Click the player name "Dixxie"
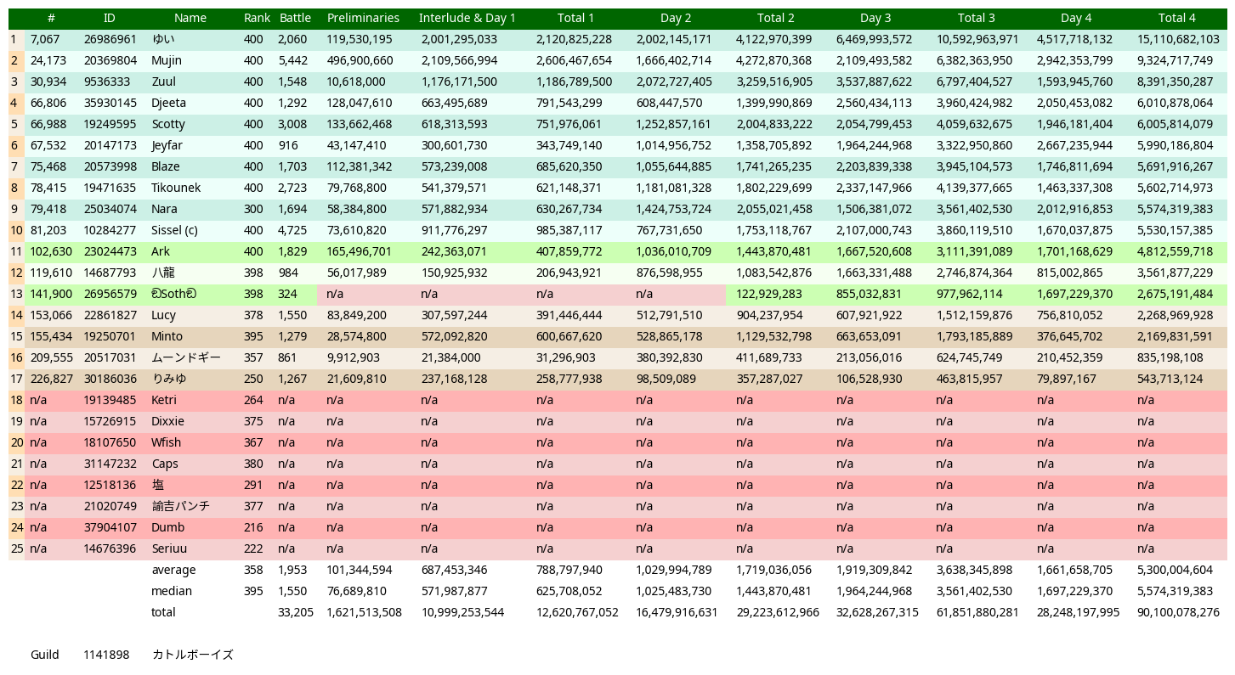Image resolution: width=1235 pixels, height=675 pixels. click(167, 421)
